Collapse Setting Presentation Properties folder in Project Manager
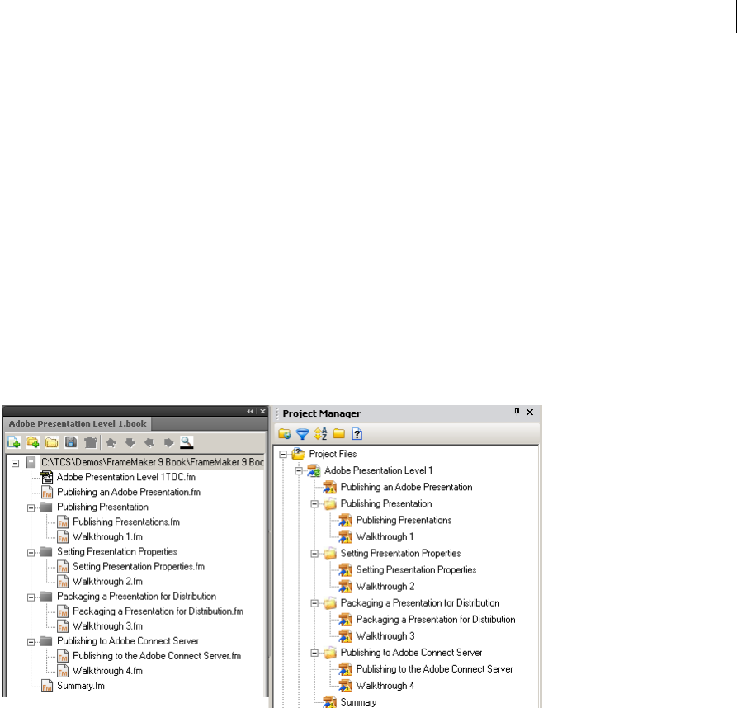The height and width of the screenshot is (708, 737). pyautogui.click(x=314, y=554)
